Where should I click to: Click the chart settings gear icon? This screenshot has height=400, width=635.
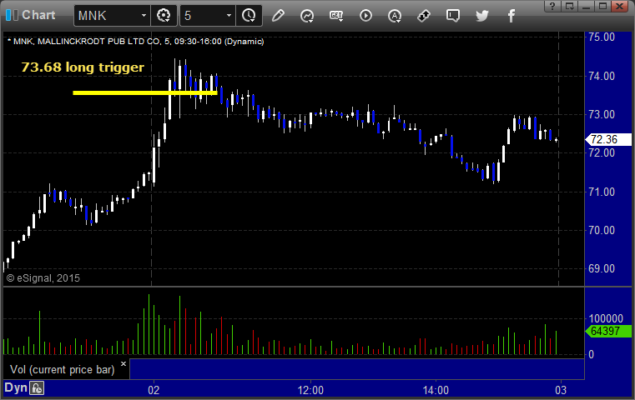[x=164, y=16]
